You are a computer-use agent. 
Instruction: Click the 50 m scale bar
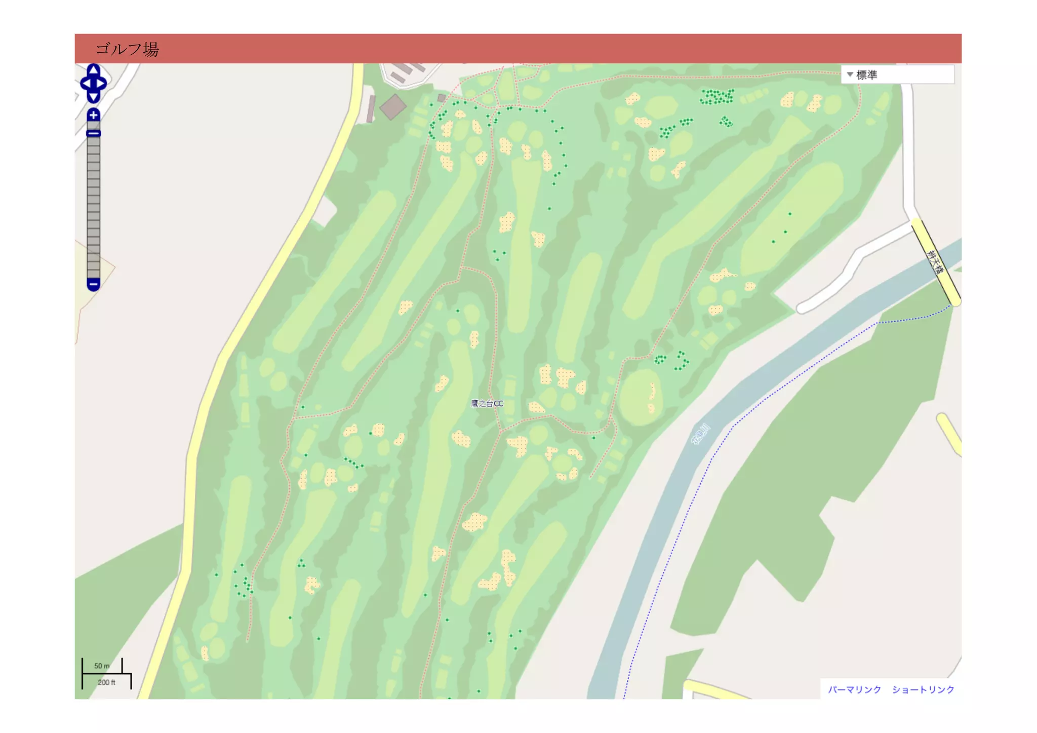(x=102, y=666)
